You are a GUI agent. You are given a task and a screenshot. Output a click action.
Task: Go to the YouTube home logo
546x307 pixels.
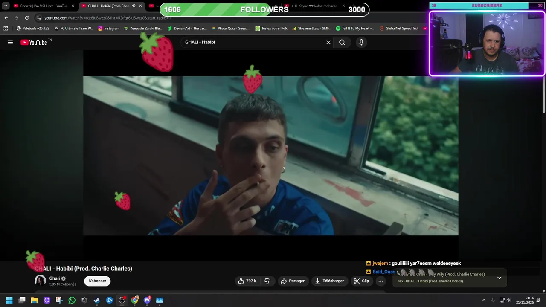pyautogui.click(x=34, y=42)
